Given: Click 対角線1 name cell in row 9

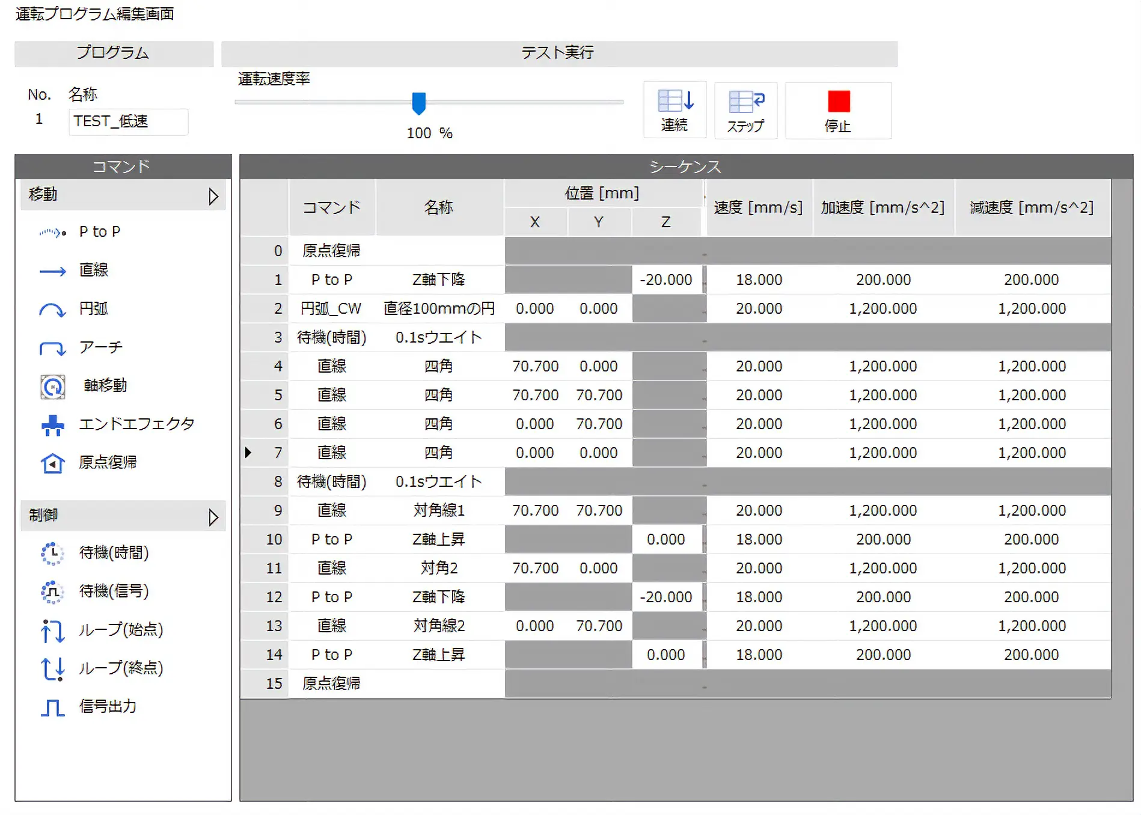Looking at the screenshot, I should [x=439, y=510].
